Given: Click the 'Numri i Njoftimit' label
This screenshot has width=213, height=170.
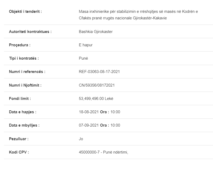Looking at the screenshot, I should (x=25, y=85).
